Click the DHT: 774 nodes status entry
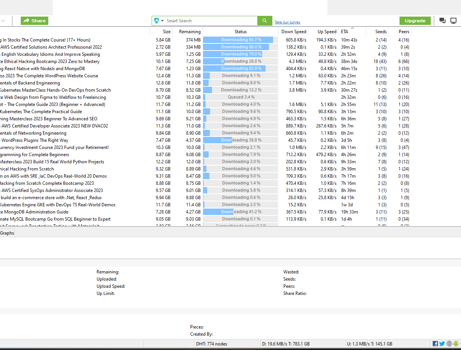This screenshot has height=350, width=461. coord(212,344)
